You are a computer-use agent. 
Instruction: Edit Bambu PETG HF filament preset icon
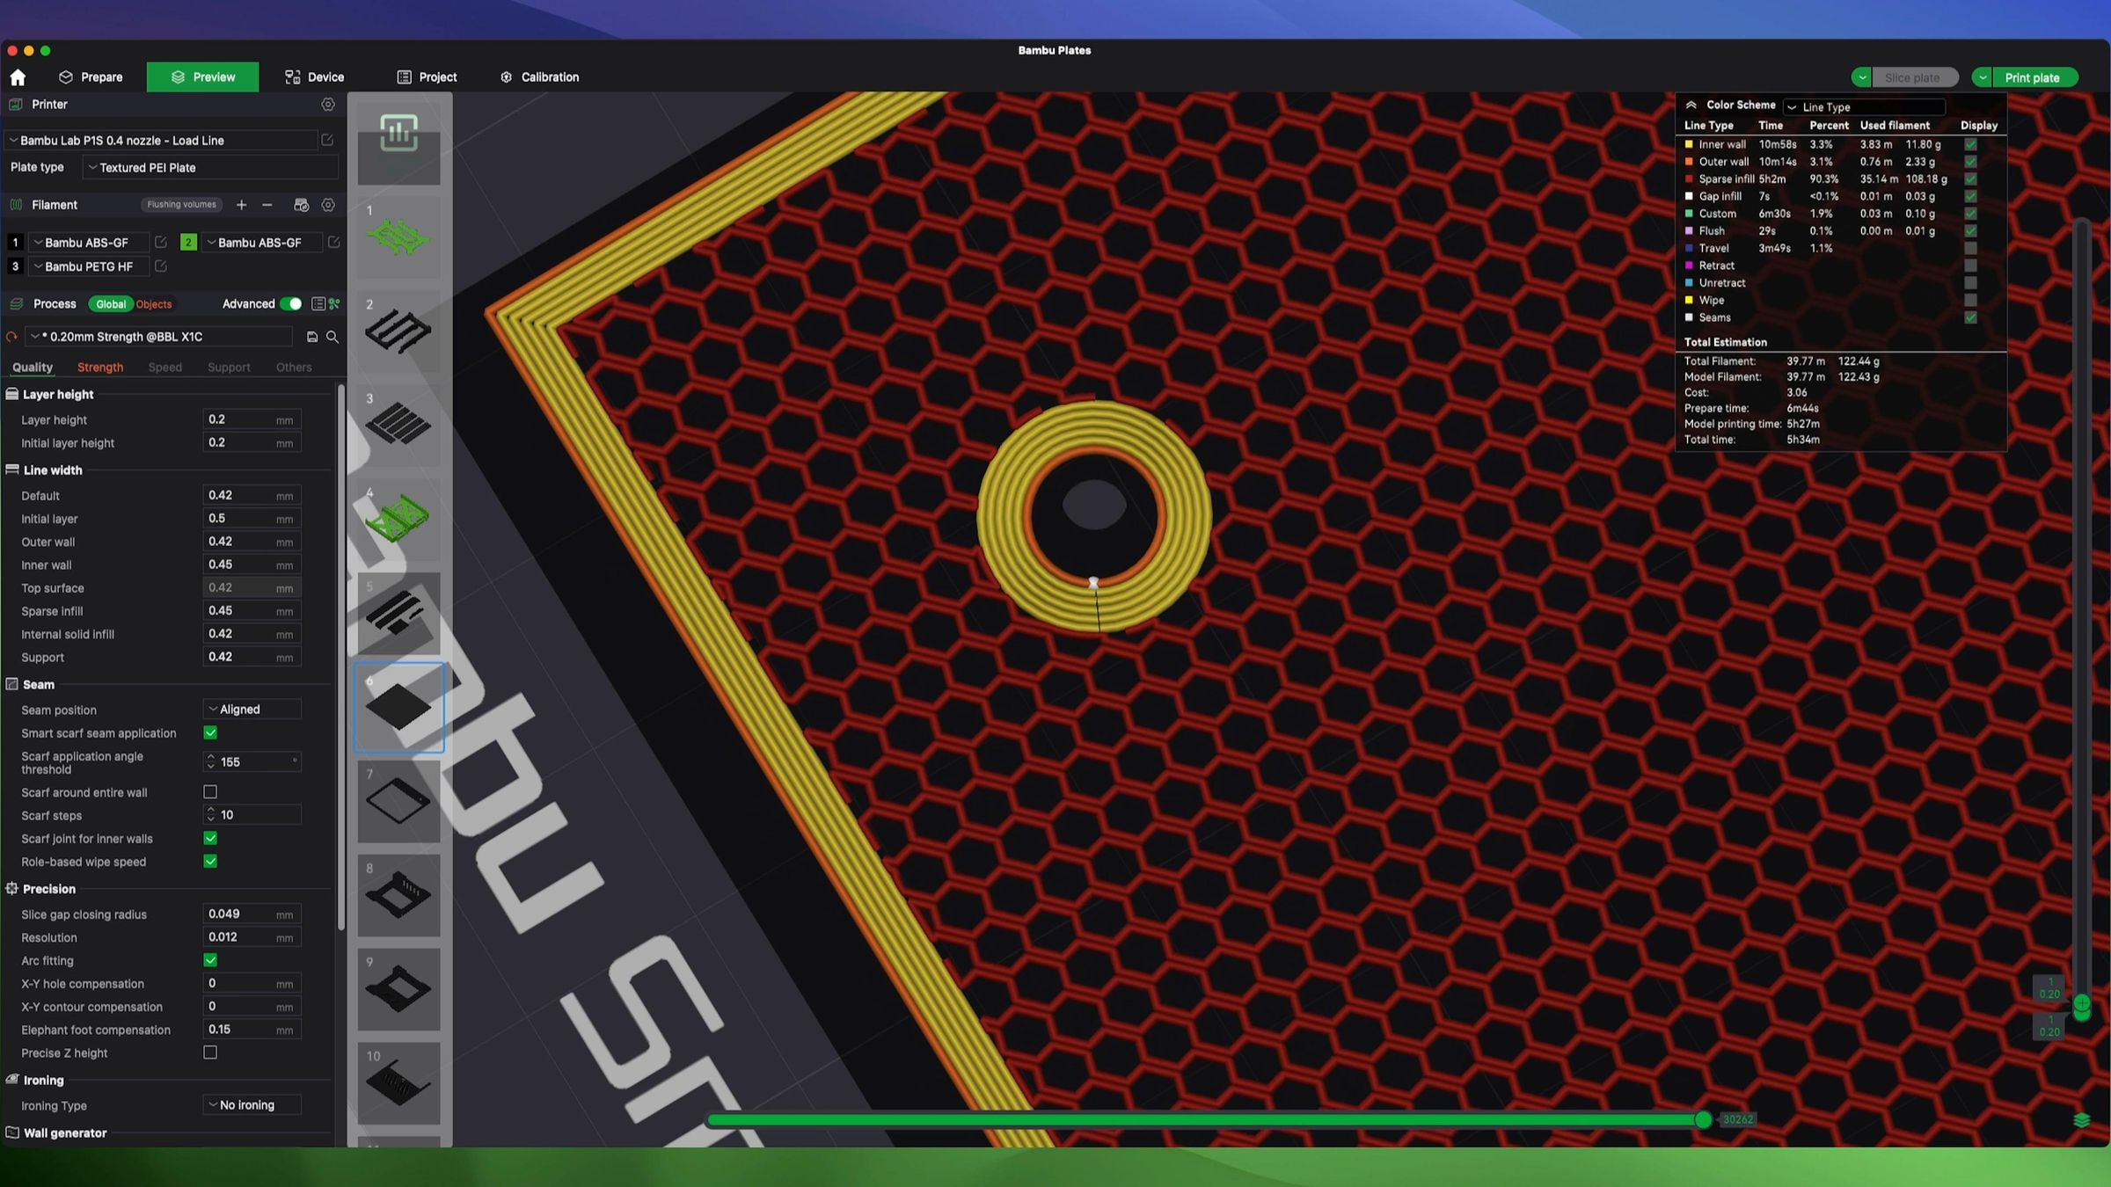[161, 266]
